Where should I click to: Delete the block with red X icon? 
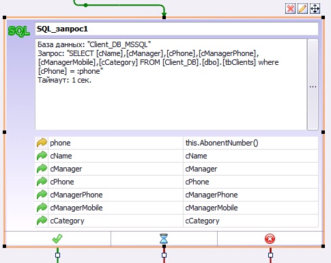coord(290,9)
